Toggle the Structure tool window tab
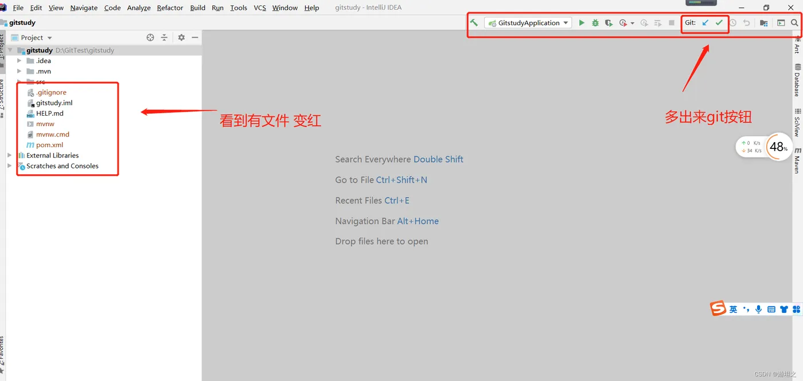 [2, 97]
